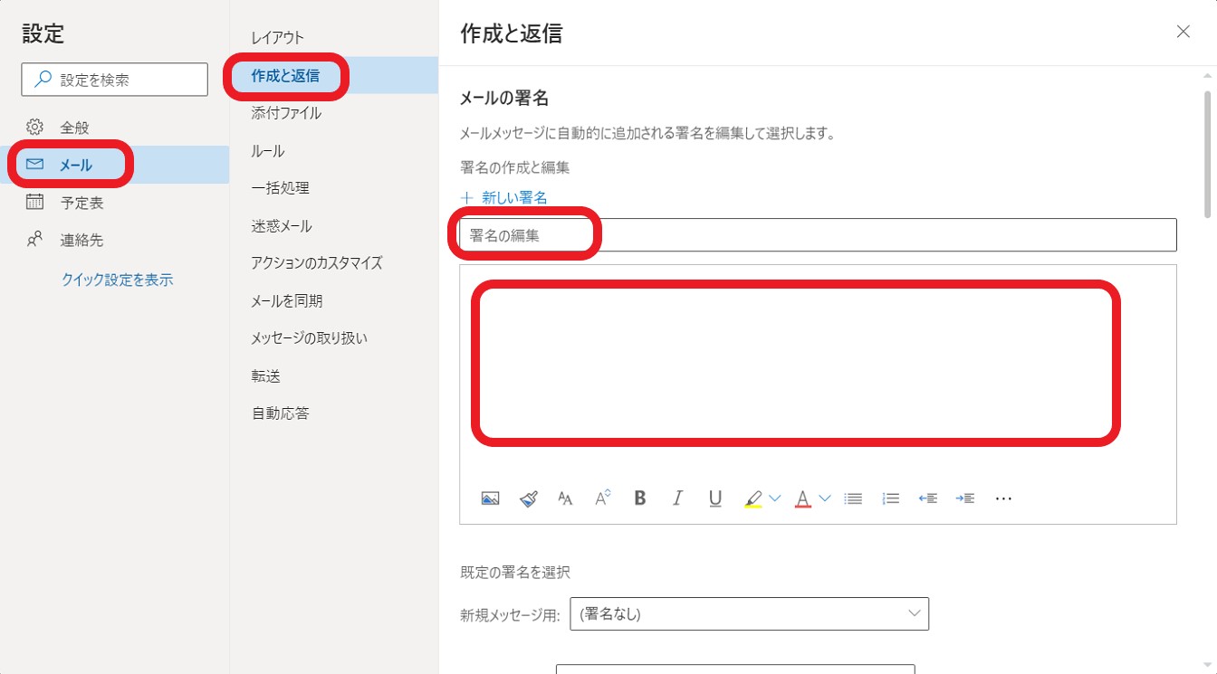Apply numbered list formatting
This screenshot has width=1217, height=674.
(x=891, y=498)
